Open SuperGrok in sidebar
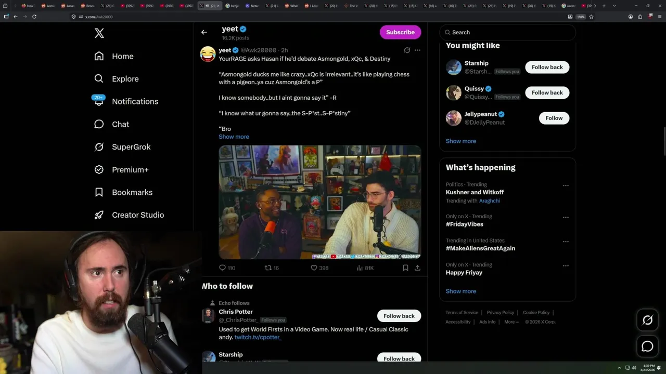 tap(122, 147)
